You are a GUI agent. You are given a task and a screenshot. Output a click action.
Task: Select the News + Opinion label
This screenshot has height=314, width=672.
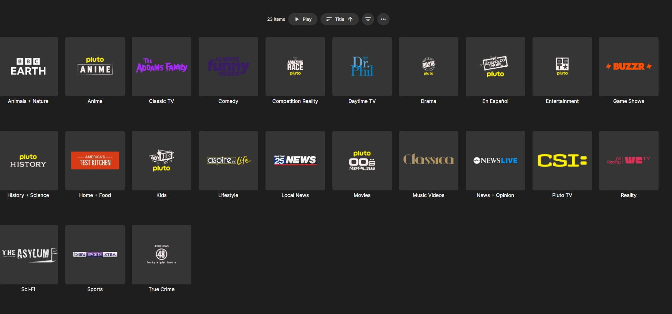(x=495, y=195)
